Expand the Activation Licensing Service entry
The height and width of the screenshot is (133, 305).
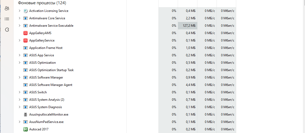19,11
